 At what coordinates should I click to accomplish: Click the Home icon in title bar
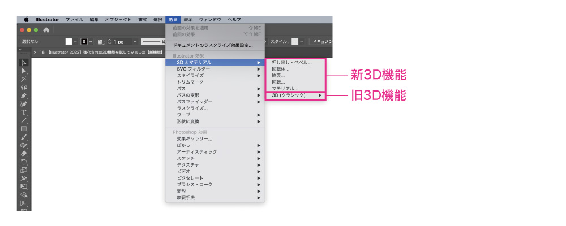[x=46, y=30]
